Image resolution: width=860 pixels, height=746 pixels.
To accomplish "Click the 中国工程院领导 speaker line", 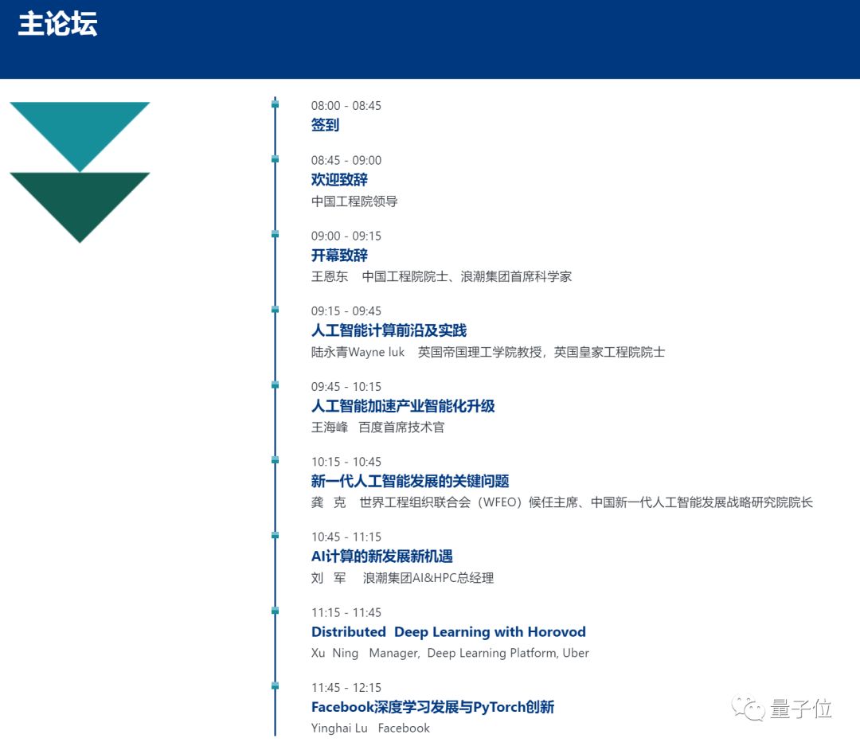I will point(354,201).
